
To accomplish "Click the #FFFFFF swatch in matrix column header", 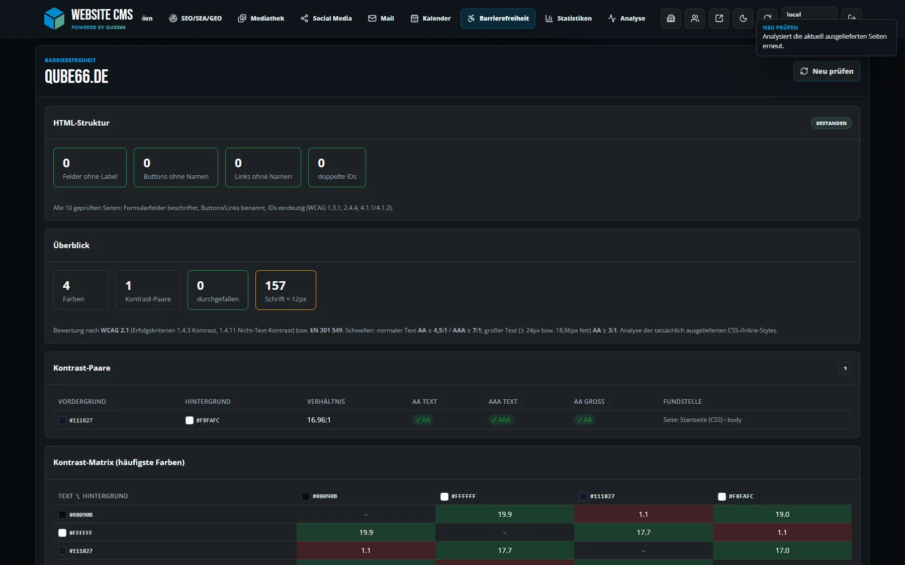I will point(444,497).
